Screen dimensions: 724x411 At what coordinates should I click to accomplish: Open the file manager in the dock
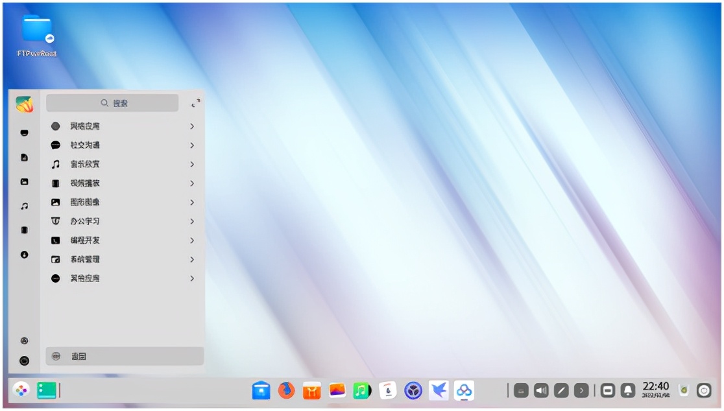click(261, 390)
